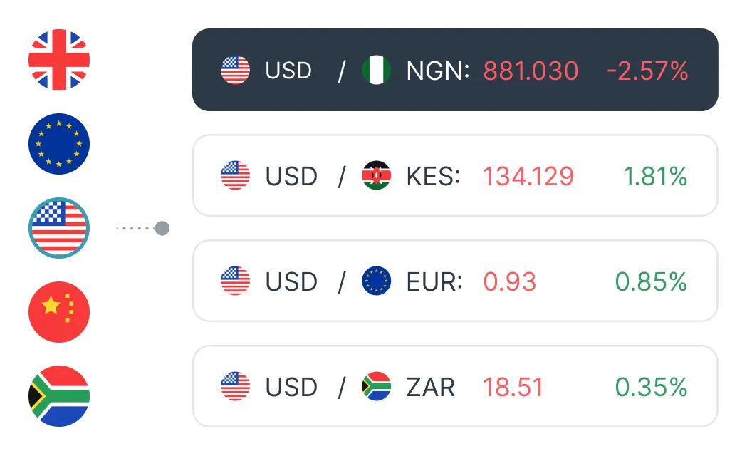Click the 881.030 exchange rate value
This screenshot has width=747, height=456.
pos(530,71)
